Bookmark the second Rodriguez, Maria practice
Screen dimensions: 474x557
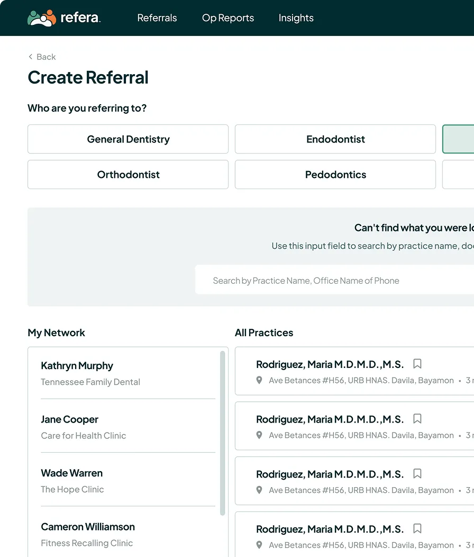417,419
